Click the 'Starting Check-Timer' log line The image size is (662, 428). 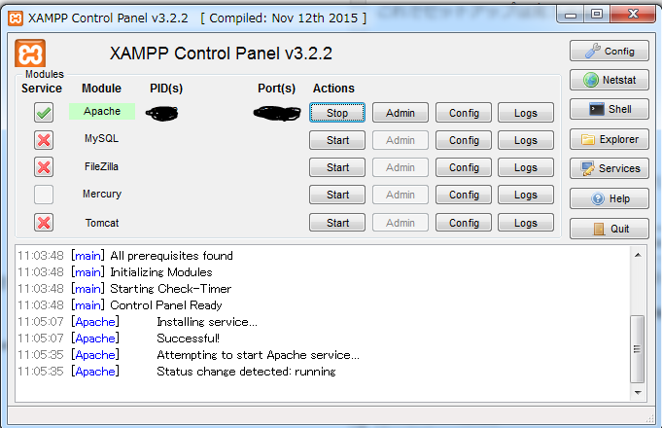point(170,289)
